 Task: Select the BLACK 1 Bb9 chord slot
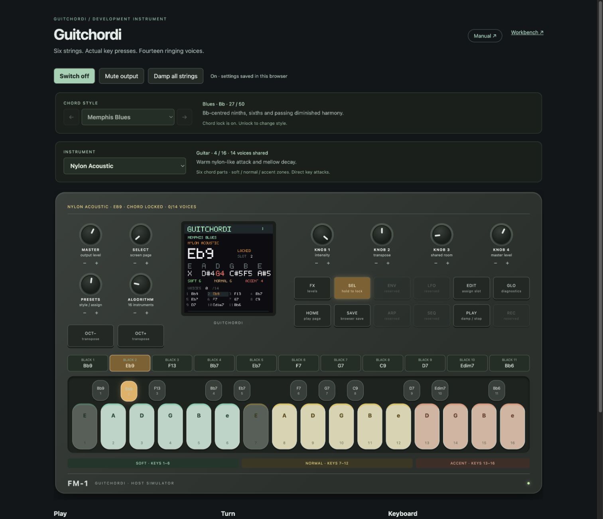click(88, 363)
